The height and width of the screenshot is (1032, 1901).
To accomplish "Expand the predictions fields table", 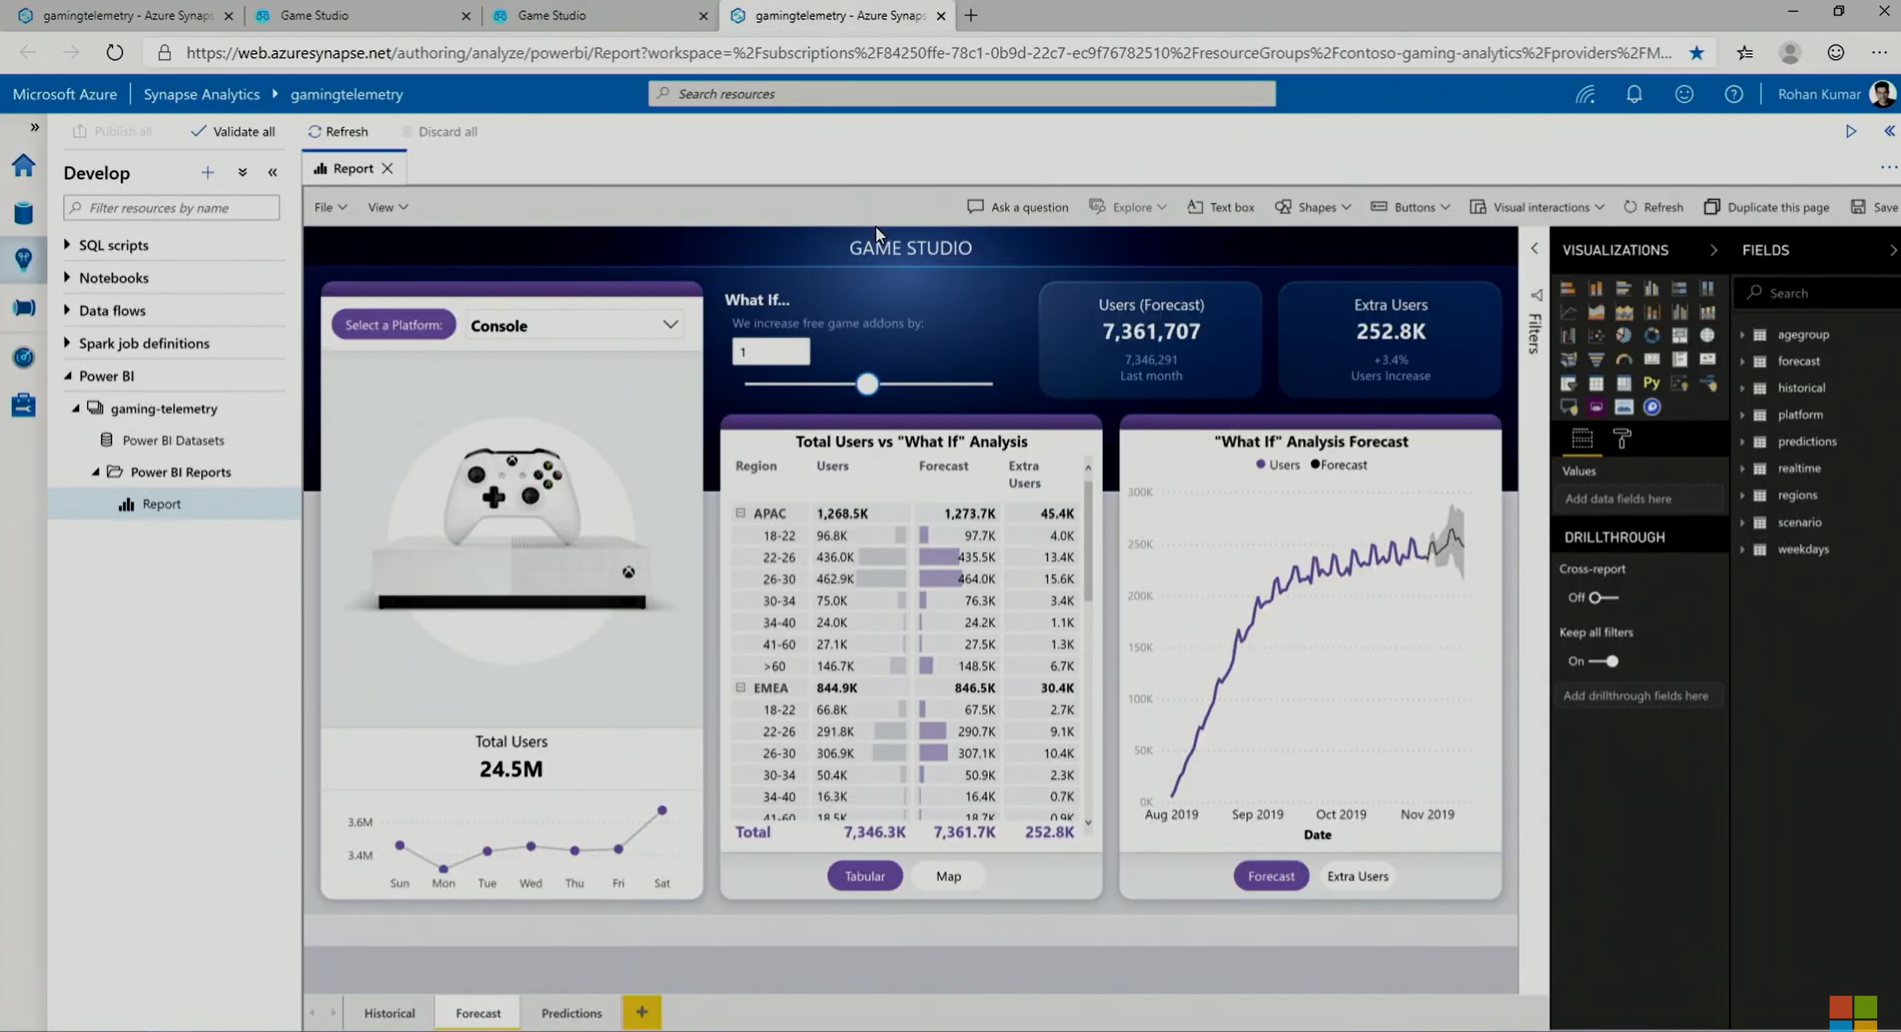I will 1743,442.
